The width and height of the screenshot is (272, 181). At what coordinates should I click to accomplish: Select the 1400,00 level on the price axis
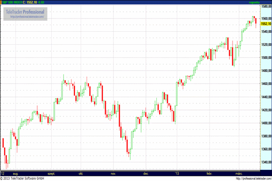pyautogui.click(x=266, y=123)
